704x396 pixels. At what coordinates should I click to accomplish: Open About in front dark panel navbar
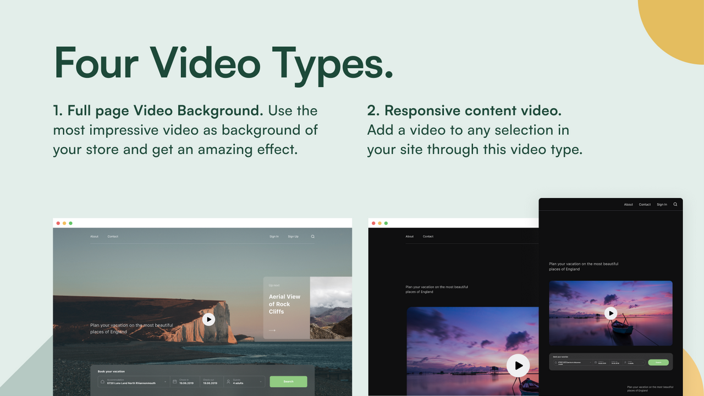click(629, 205)
